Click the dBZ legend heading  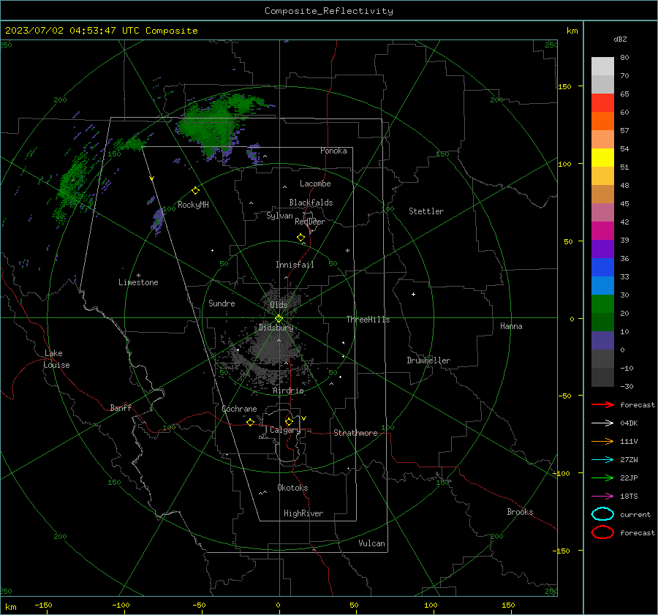tap(620, 39)
